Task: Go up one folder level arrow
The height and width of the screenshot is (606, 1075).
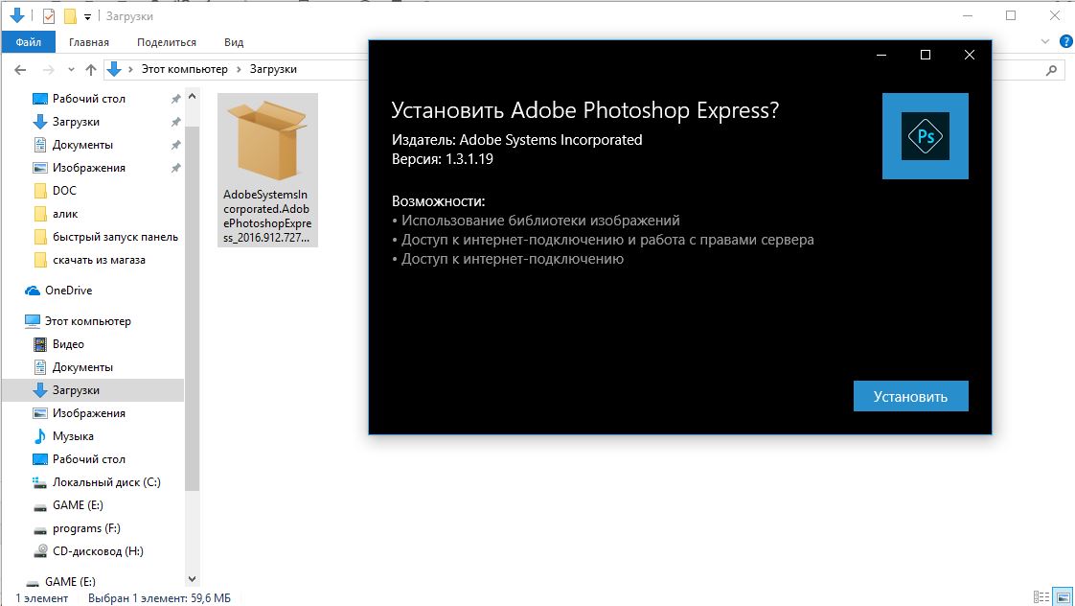Action: coord(90,69)
